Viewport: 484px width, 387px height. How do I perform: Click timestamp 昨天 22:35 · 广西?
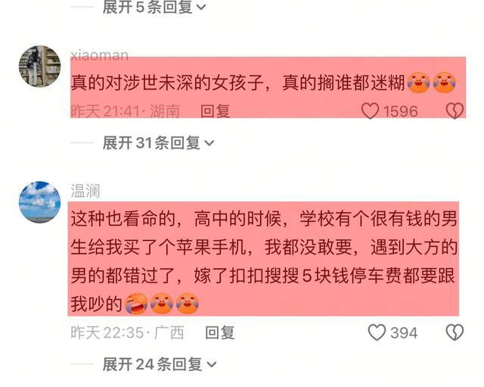pos(128,333)
